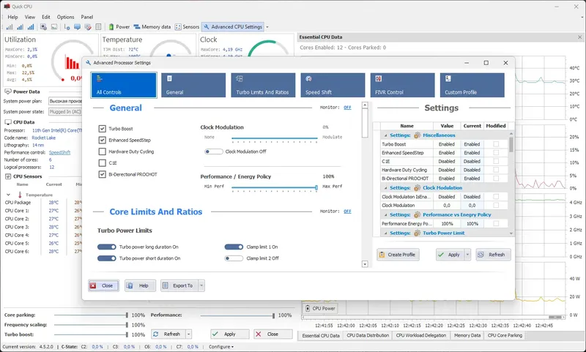Toggle Turbo power short duration switch
586x352 pixels.
(x=107, y=258)
